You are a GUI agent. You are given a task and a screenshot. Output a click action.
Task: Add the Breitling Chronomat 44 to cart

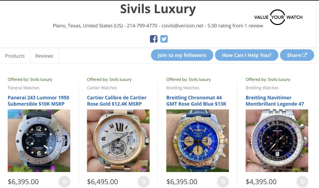tap(223, 182)
